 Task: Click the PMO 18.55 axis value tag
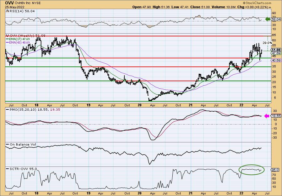coord(276,116)
